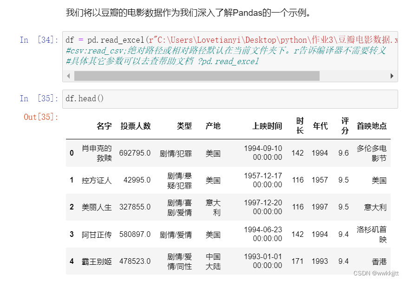The image size is (406, 281).
Task: Click year value 1993
Action: pos(320,261)
